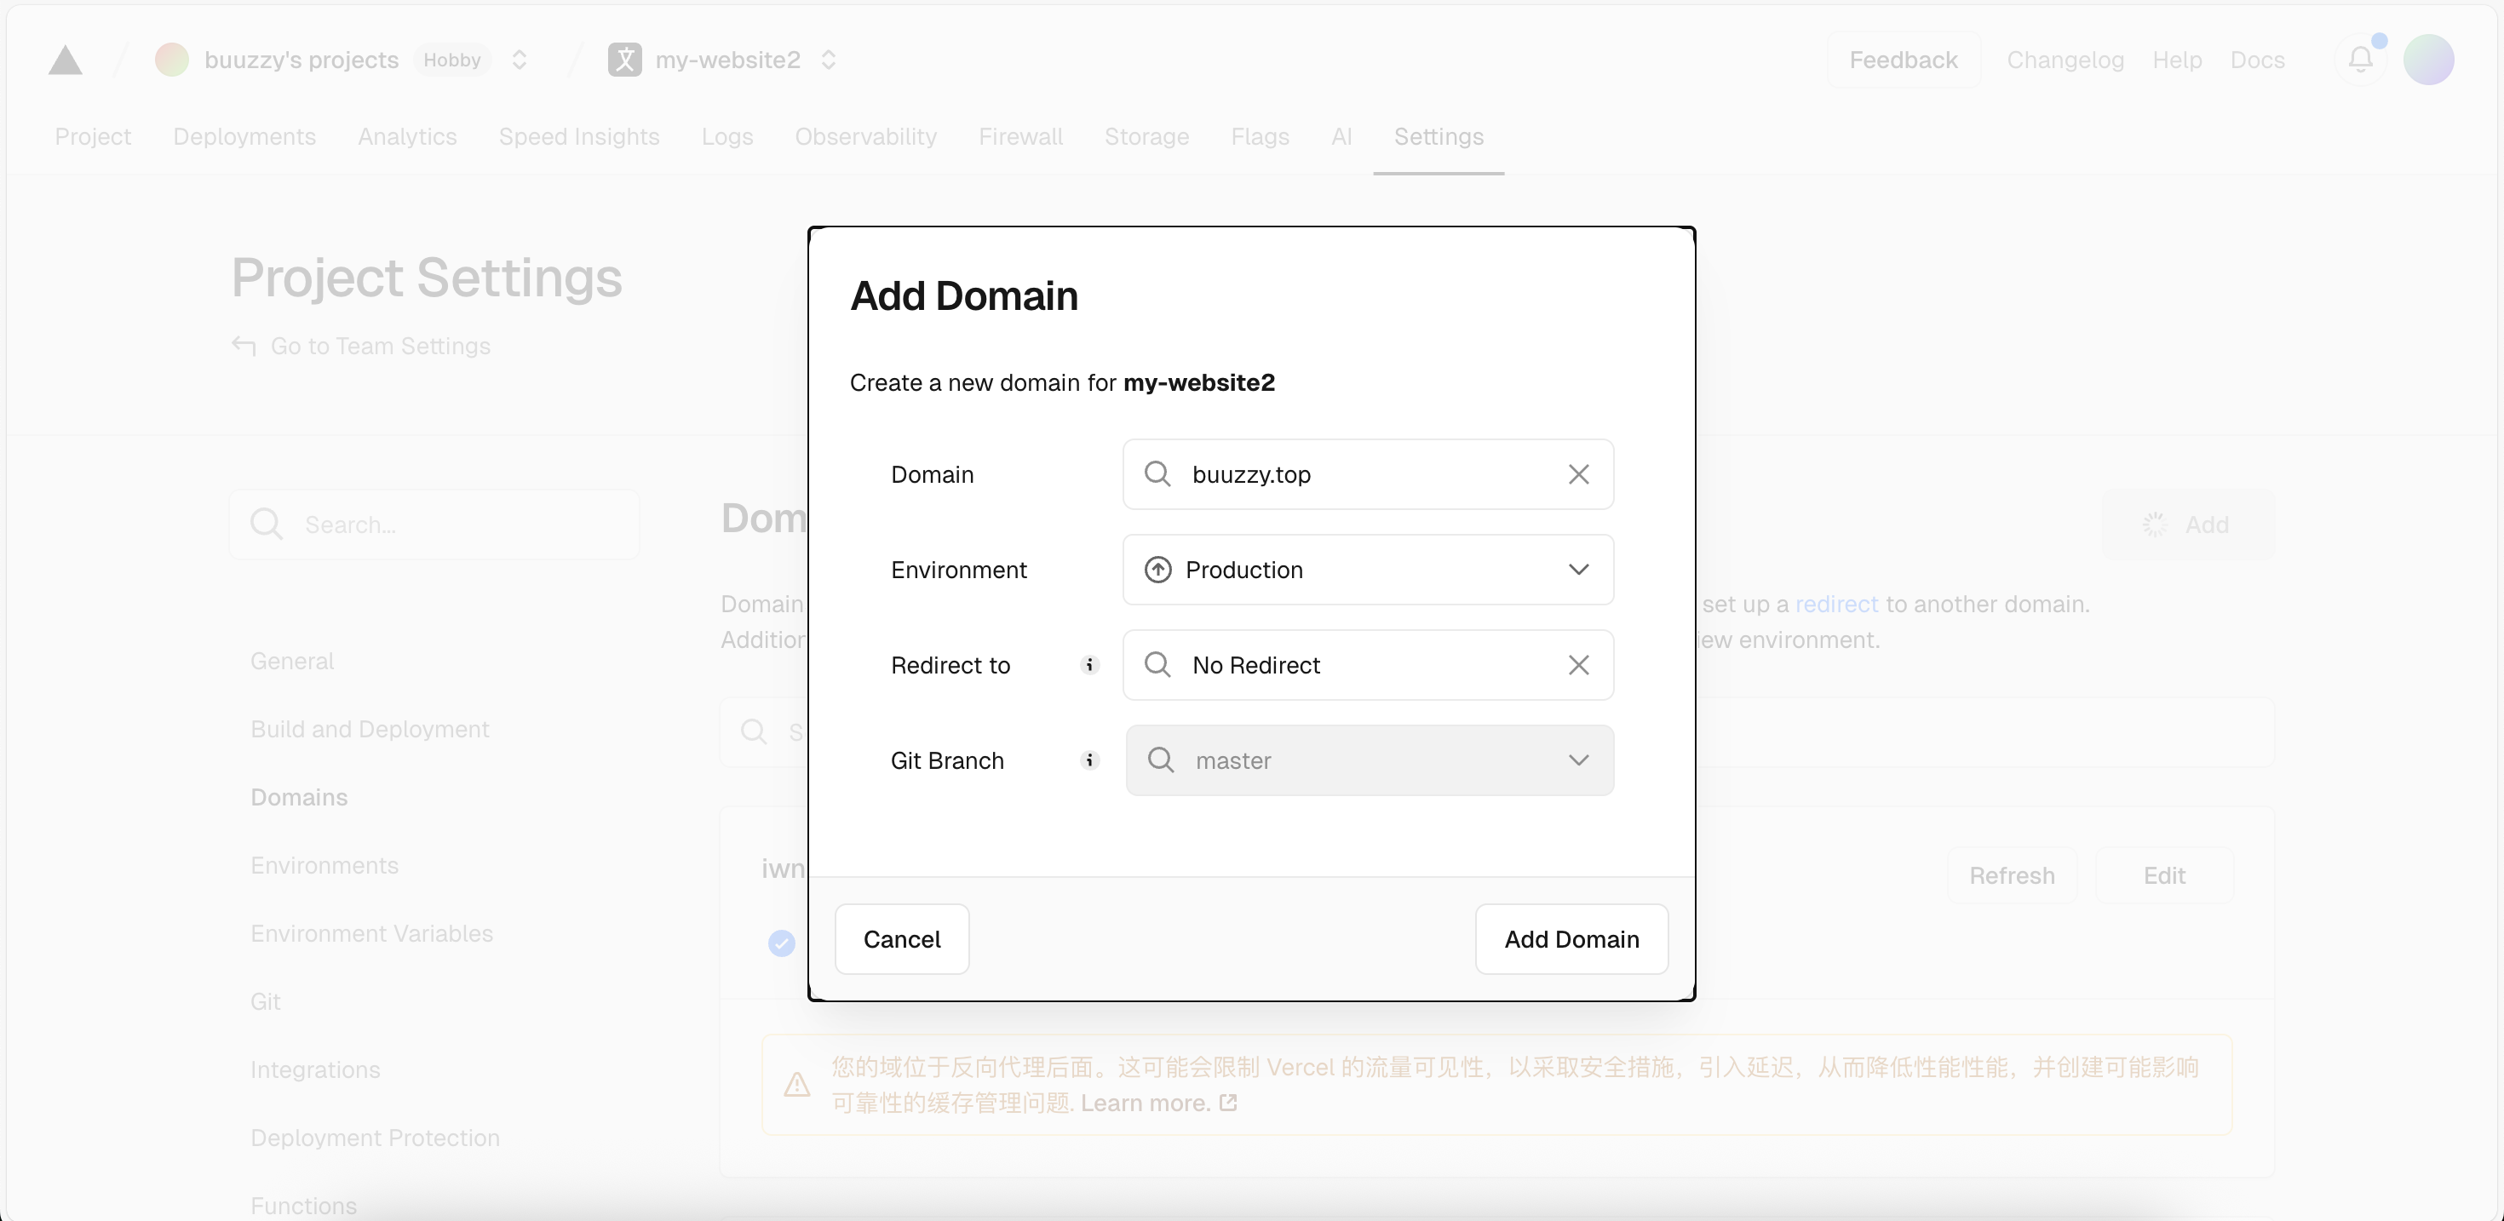This screenshot has height=1221, width=2504.
Task: Expand the team switcher chevrons
Action: click(x=520, y=60)
